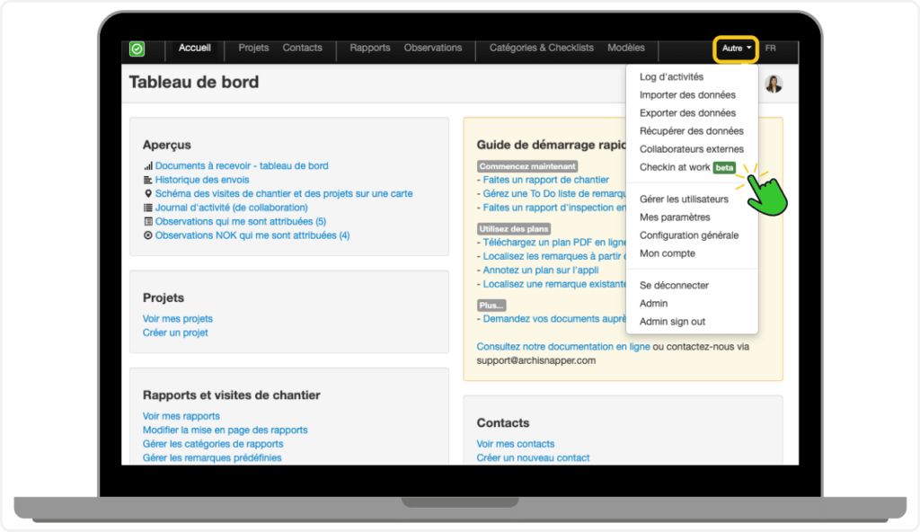Open the Observations navigation item
The image size is (920, 532).
[432, 48]
